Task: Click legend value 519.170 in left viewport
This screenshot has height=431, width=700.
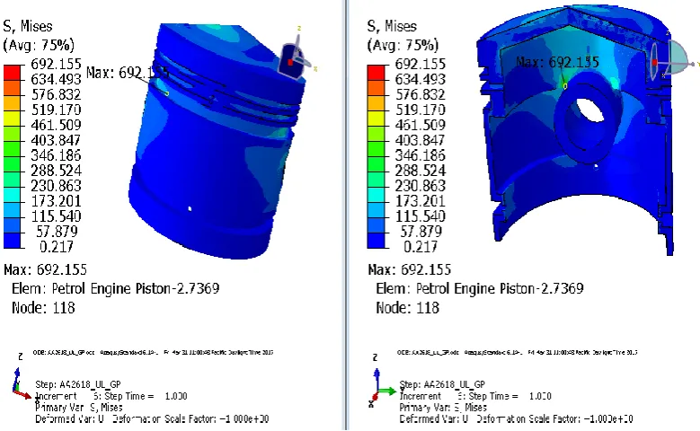Action: point(56,110)
